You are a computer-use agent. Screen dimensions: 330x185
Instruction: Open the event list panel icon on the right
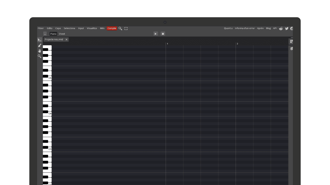point(291,42)
